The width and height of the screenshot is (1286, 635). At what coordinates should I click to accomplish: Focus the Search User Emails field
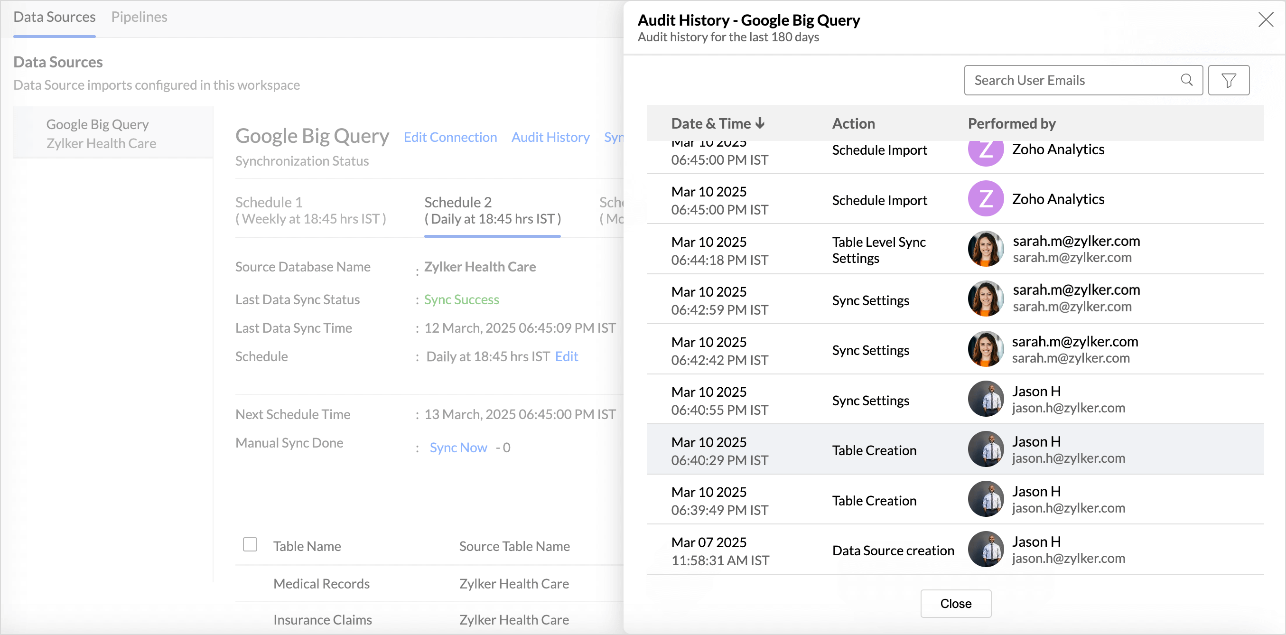click(x=1083, y=80)
